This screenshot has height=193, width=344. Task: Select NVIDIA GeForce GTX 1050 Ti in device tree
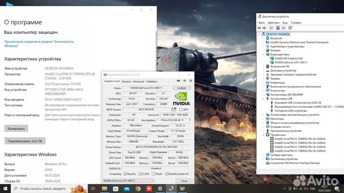coord(291,62)
